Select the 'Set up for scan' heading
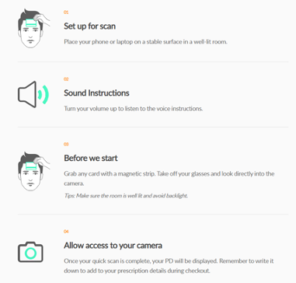The height and width of the screenshot is (283, 296). point(89,26)
